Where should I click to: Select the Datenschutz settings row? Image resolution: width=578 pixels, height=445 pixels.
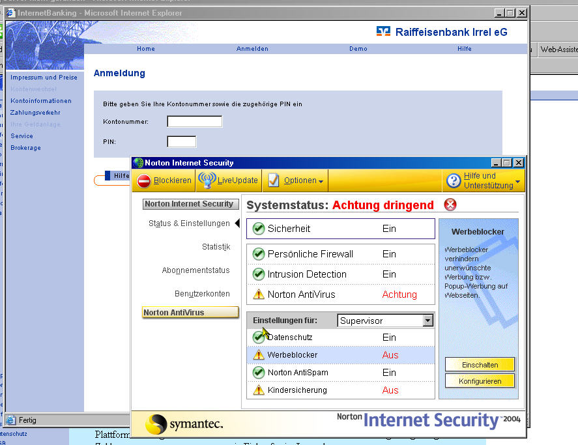pos(341,337)
